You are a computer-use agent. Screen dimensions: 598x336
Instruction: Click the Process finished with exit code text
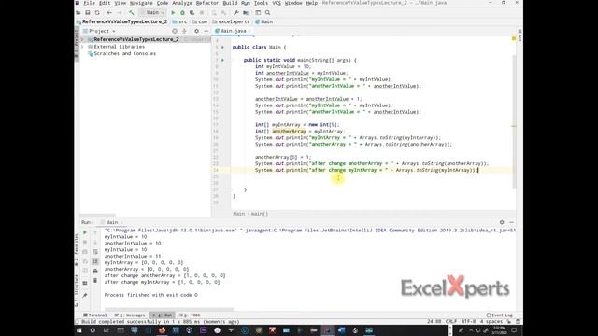click(151, 295)
